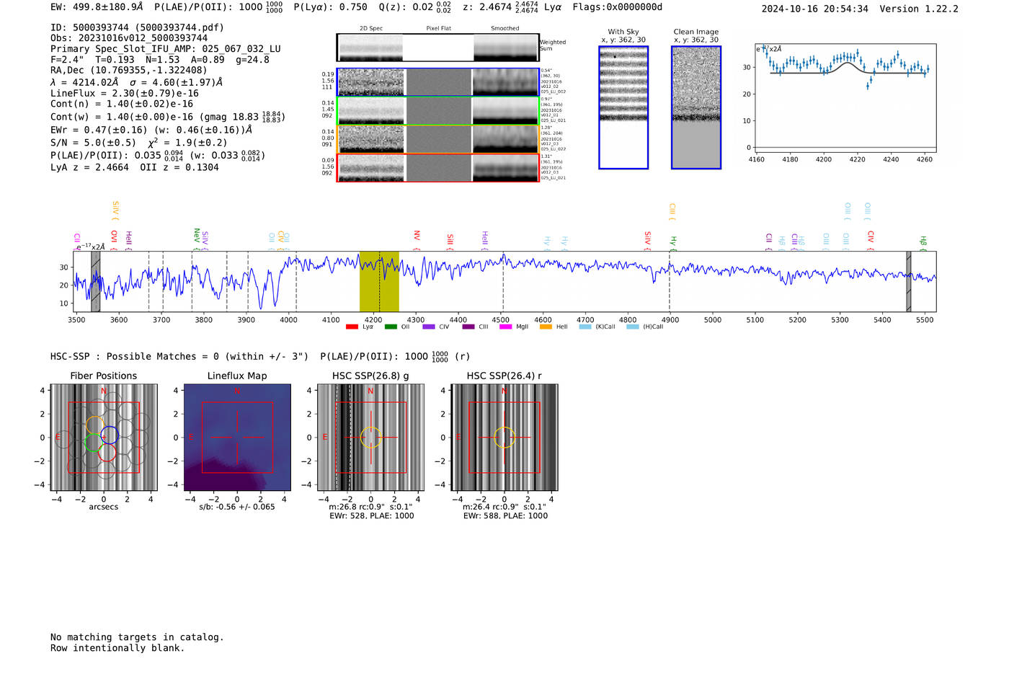1009x687 pixels.
Task: Click the yellow aperture circle in HSC g image
Action: [370, 438]
